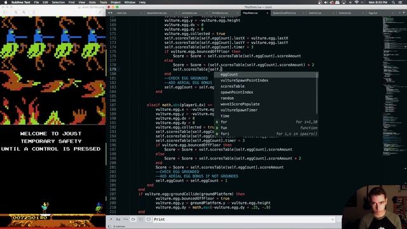Switch to the Vulture.lua tab
Viewport: 407px width, 229px height.
(345, 13)
